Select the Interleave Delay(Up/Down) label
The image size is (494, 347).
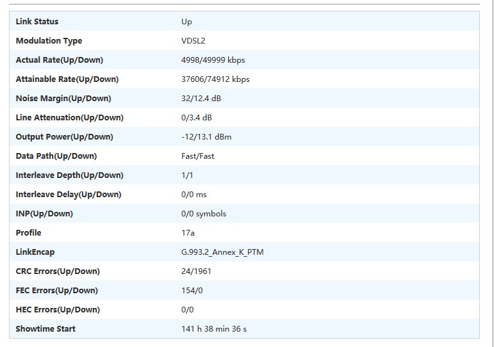[x=69, y=194]
